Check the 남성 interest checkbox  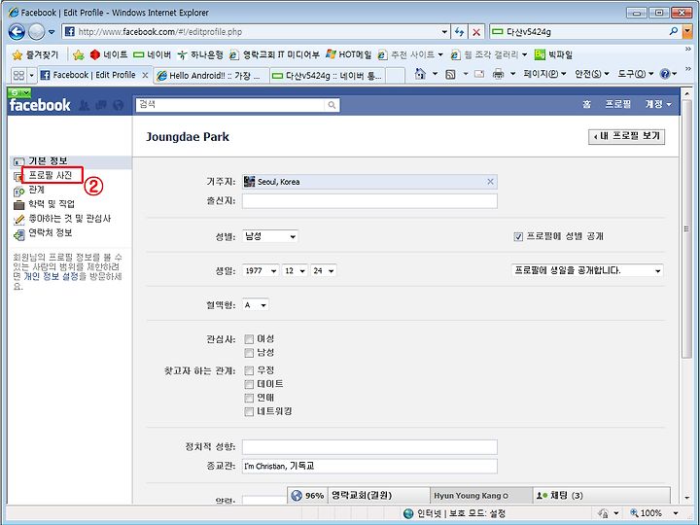pyautogui.click(x=249, y=353)
